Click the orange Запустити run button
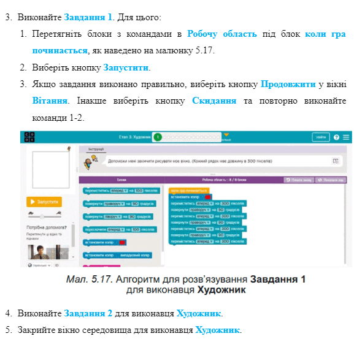This screenshot has width=362, height=347. (44, 202)
